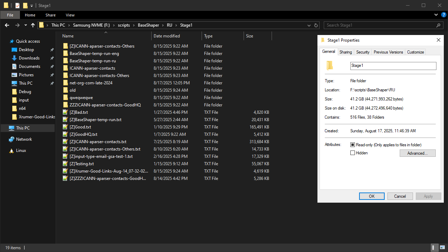Click the Advanced... button
This screenshot has height=252, width=448.
coord(418,153)
